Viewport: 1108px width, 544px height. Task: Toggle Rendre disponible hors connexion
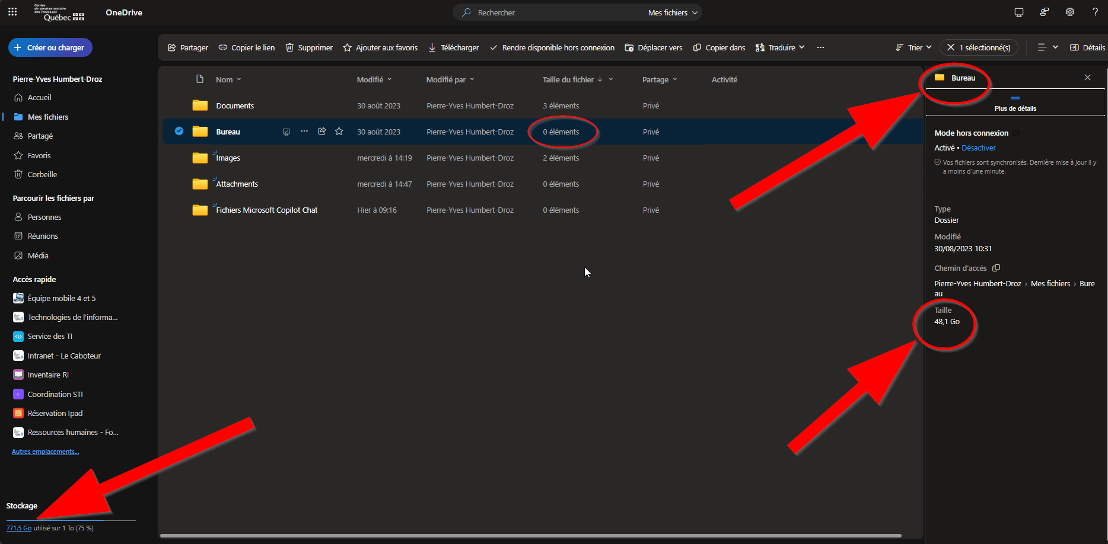(x=552, y=47)
